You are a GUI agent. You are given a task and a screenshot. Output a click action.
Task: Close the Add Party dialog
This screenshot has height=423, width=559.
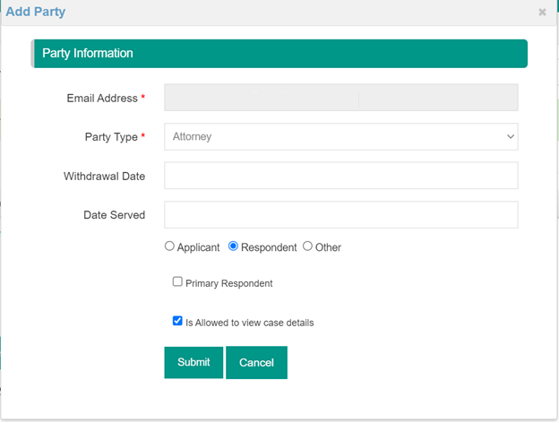point(542,13)
